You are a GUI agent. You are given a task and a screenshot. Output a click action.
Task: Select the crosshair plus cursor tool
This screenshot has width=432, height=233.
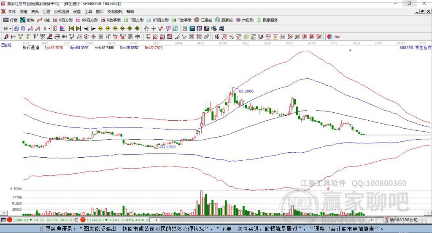[x=154, y=29]
